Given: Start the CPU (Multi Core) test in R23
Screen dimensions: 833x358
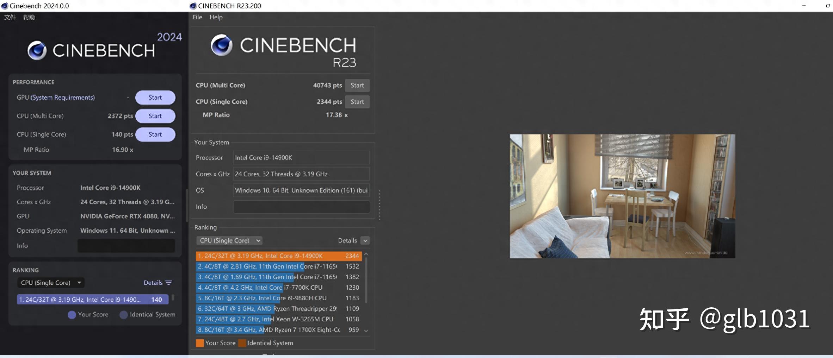Looking at the screenshot, I should click(x=357, y=85).
